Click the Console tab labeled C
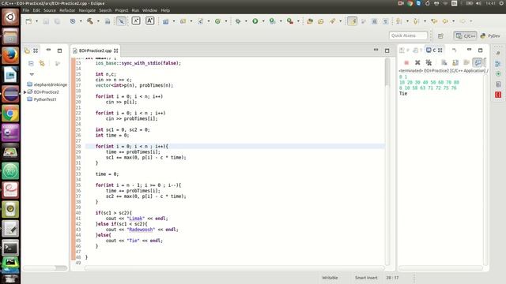Image resolution: width=506 pixels, height=284 pixels. 434,50
